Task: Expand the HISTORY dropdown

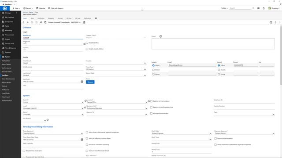Action: (x=76, y=22)
